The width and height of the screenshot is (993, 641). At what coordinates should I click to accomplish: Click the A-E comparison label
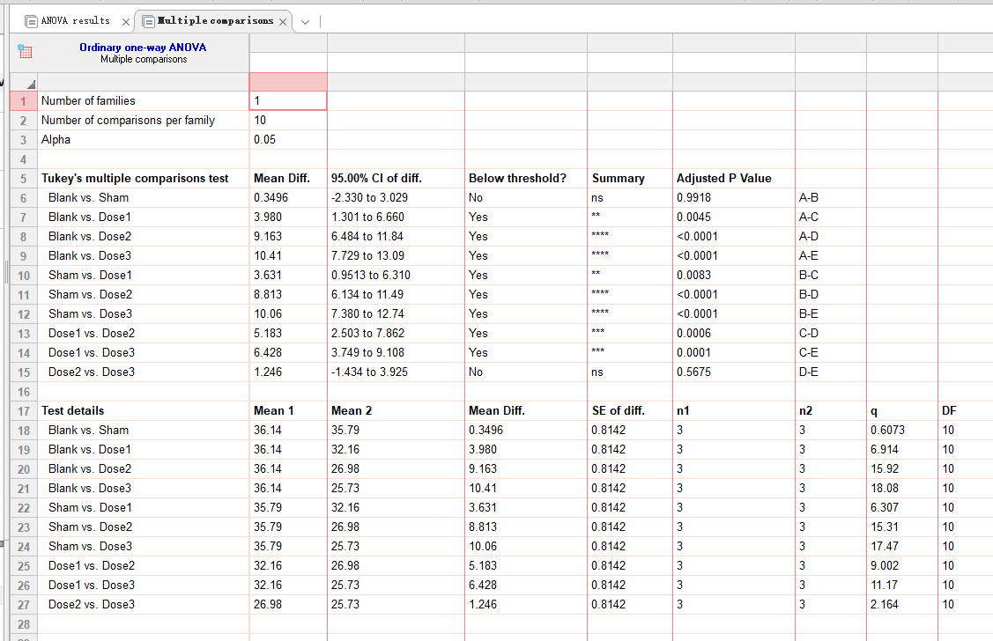click(809, 255)
